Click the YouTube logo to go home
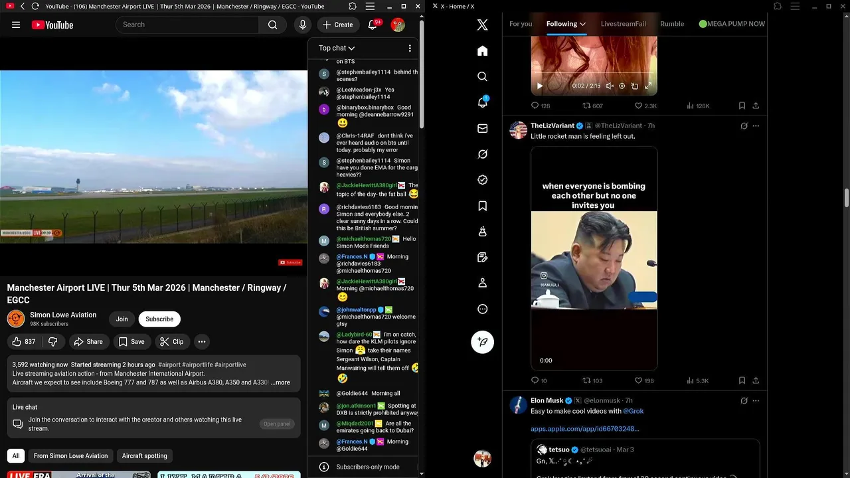 [x=52, y=25]
